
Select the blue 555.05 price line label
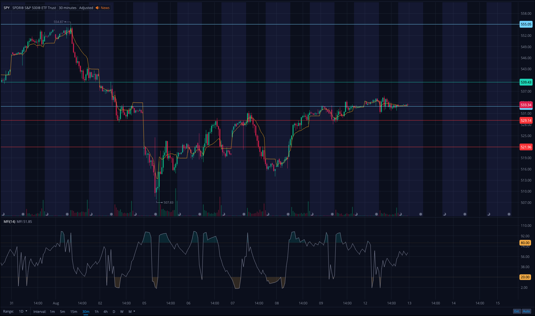[x=526, y=24]
